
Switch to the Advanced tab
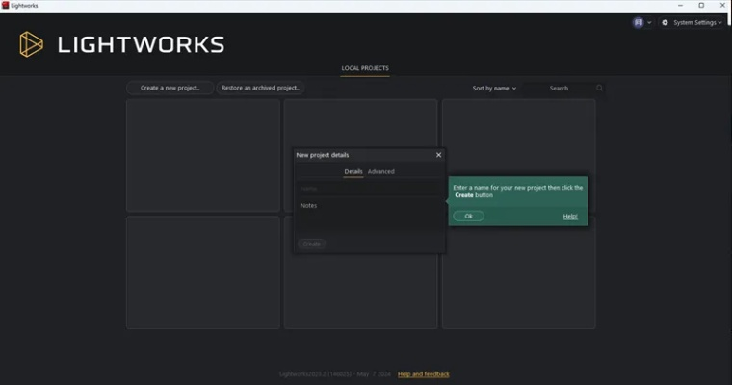click(380, 172)
